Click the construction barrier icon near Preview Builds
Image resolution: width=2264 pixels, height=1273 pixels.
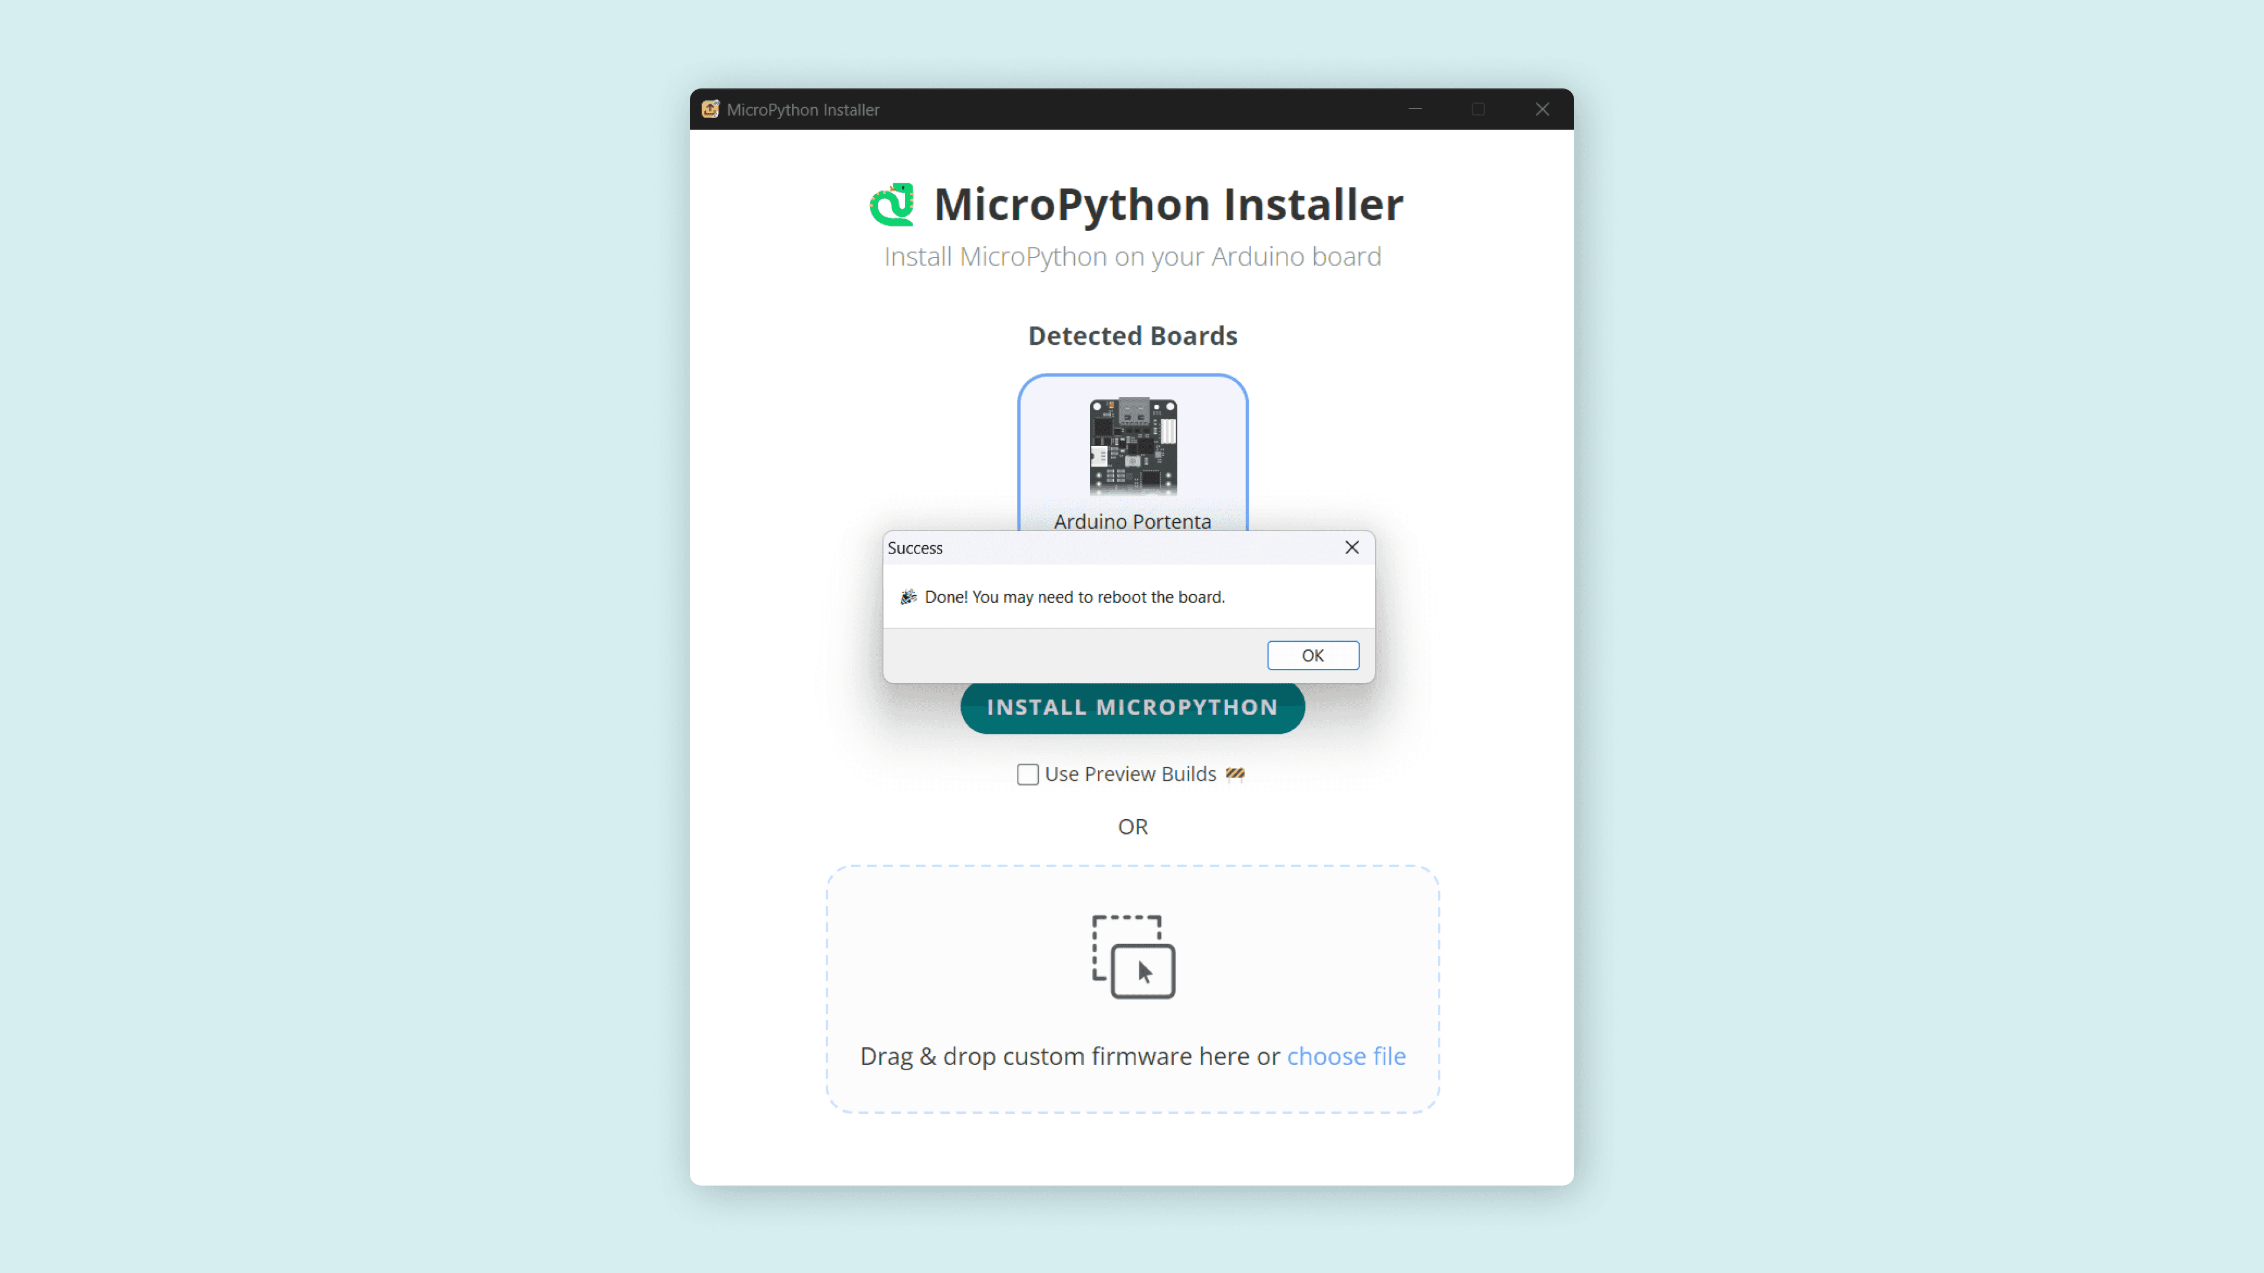(x=1235, y=774)
